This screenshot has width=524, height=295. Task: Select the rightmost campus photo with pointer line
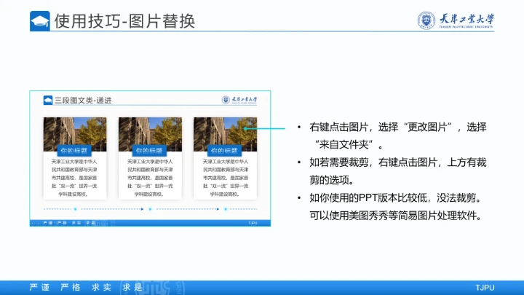[225, 134]
